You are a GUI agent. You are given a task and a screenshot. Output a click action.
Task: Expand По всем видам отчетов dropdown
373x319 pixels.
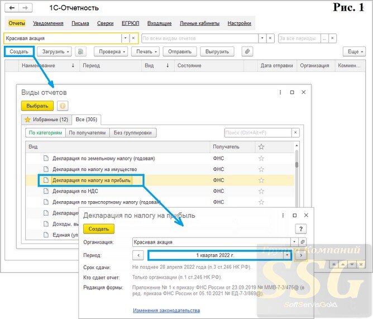tap(262, 38)
